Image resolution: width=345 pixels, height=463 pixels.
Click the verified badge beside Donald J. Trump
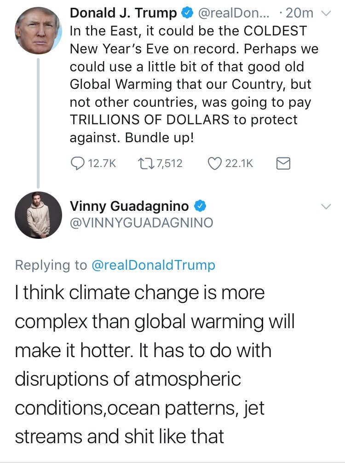pyautogui.click(x=186, y=14)
